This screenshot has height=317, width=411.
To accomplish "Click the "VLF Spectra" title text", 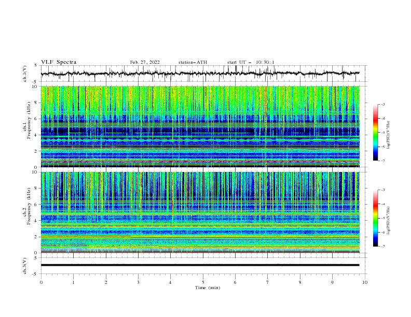I will coord(59,62).
